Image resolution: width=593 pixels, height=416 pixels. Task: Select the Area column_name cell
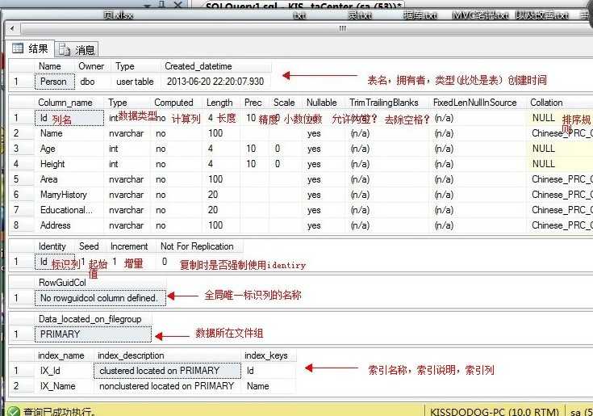[69, 179]
